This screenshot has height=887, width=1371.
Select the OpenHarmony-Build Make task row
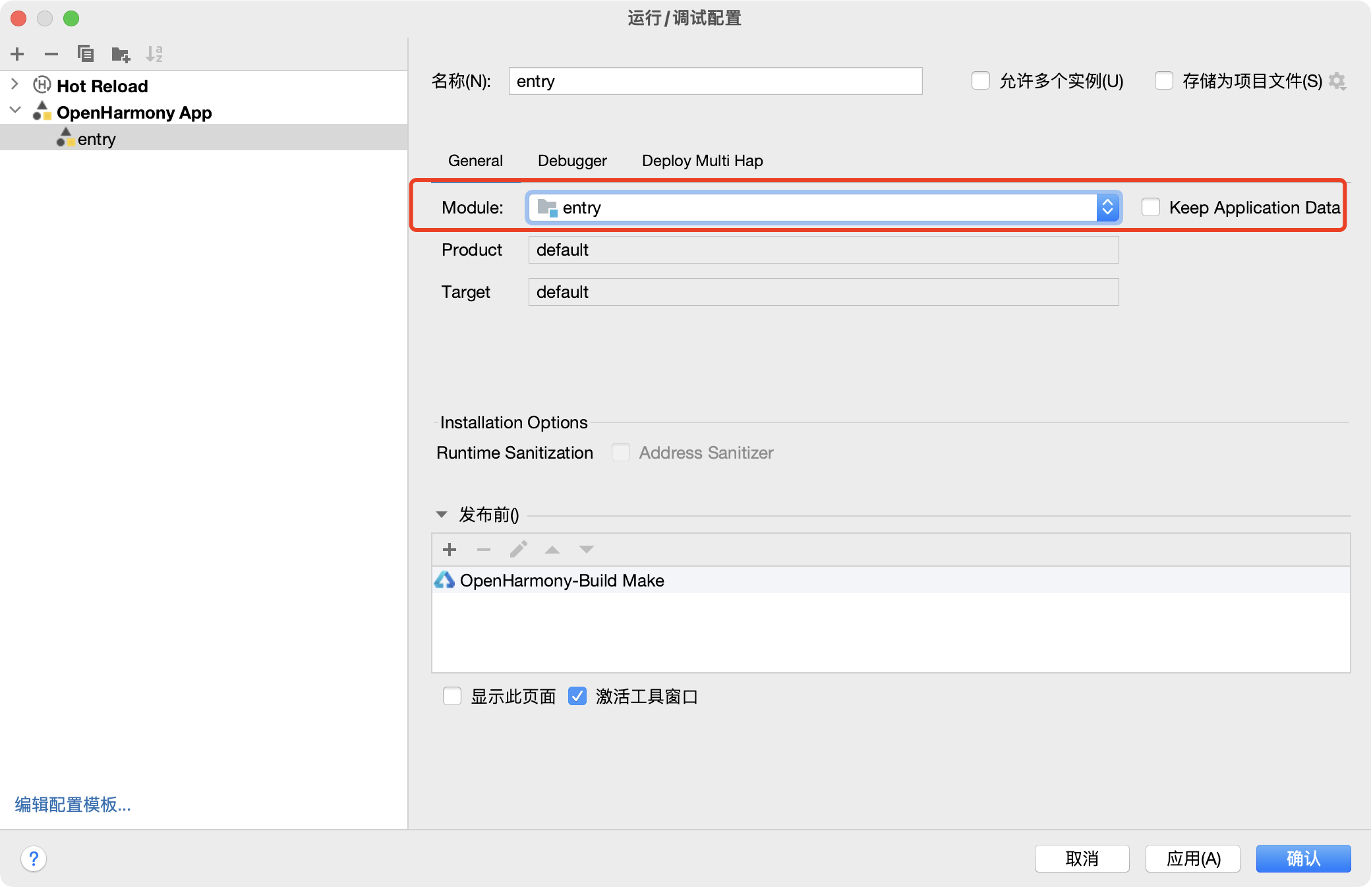tap(562, 581)
